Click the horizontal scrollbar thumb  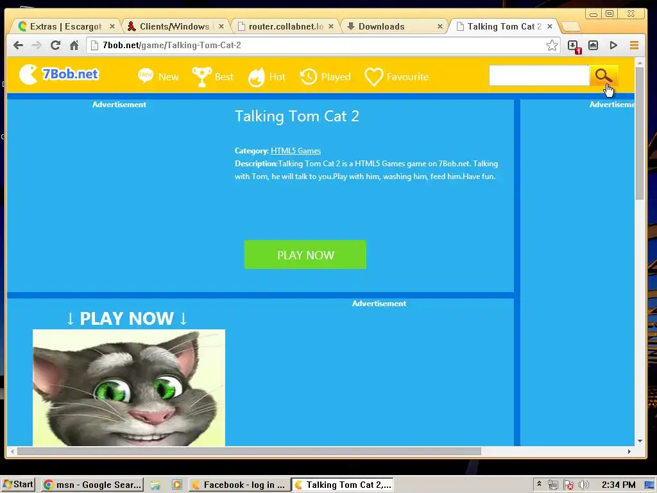click(x=249, y=451)
